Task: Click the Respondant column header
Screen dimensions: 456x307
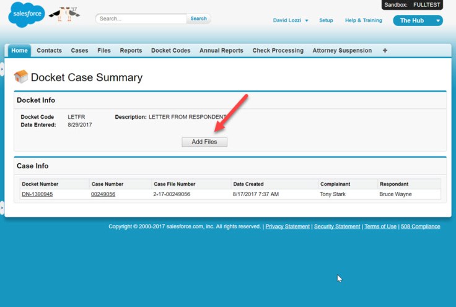Action: 394,184
